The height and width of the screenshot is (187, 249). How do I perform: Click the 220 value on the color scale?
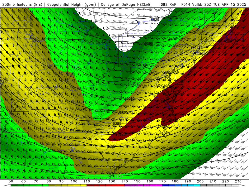pyautogui.click(x=225, y=181)
